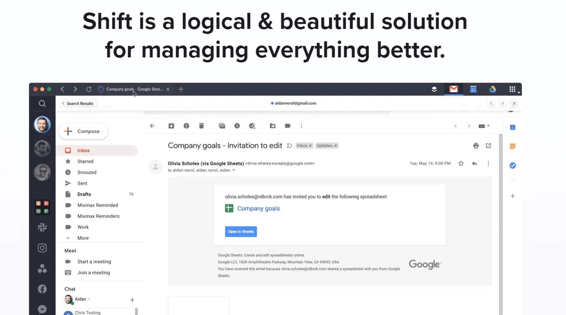Open Facebook from the left sidebar

pos(42,289)
